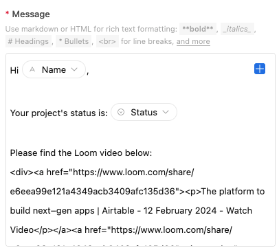The image size is (279, 248).
Task: Click the line containing "12 February 2024"
Action: [131, 210]
